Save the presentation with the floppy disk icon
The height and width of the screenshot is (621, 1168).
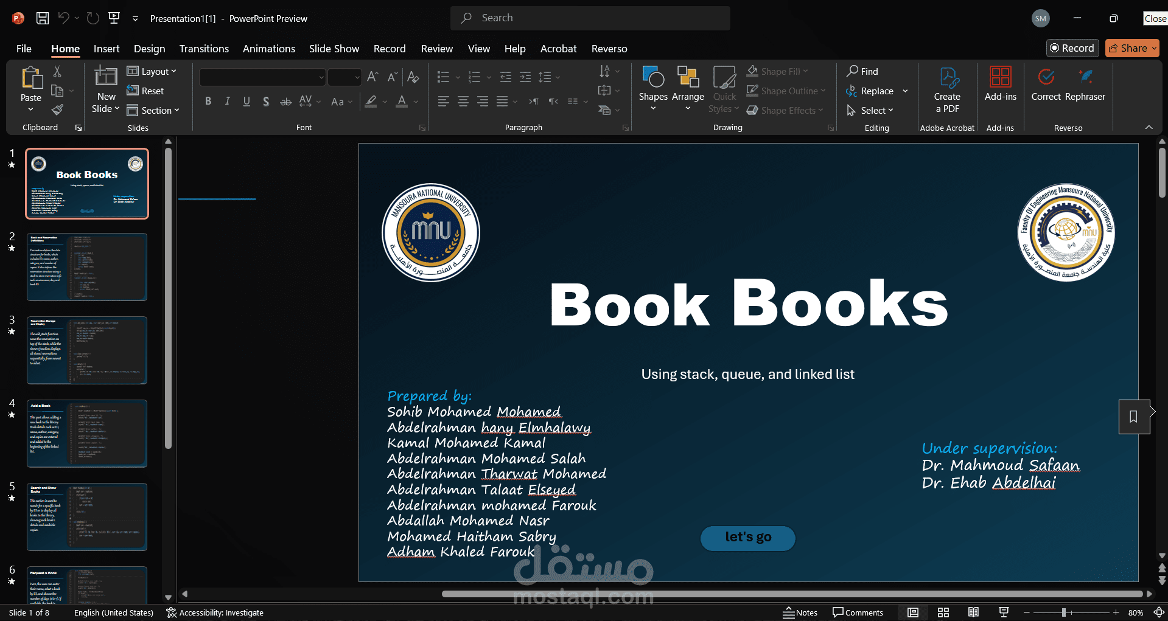43,18
